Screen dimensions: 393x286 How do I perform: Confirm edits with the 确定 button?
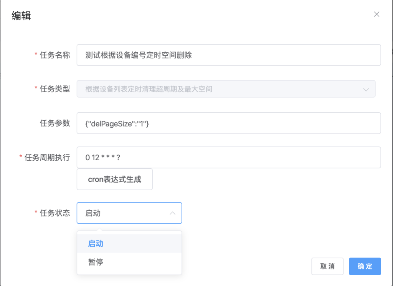pyautogui.click(x=365, y=266)
